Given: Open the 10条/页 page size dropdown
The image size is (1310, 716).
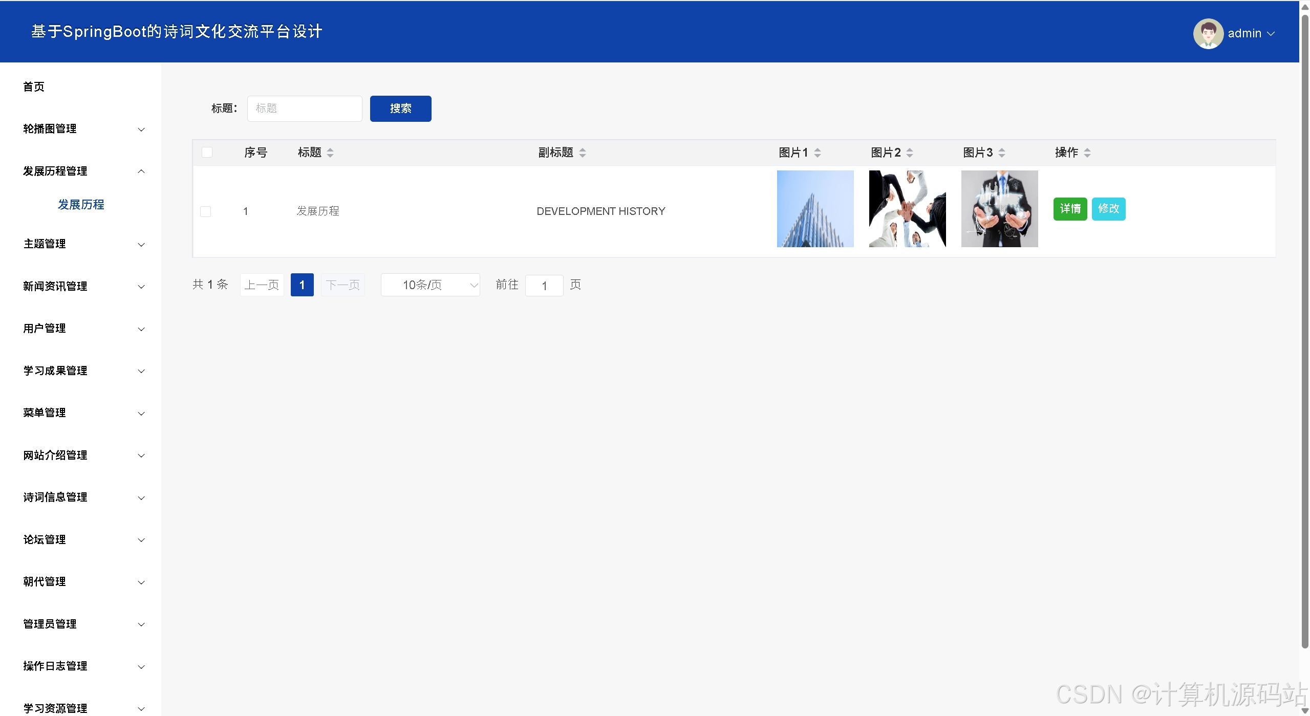Looking at the screenshot, I should pyautogui.click(x=431, y=285).
